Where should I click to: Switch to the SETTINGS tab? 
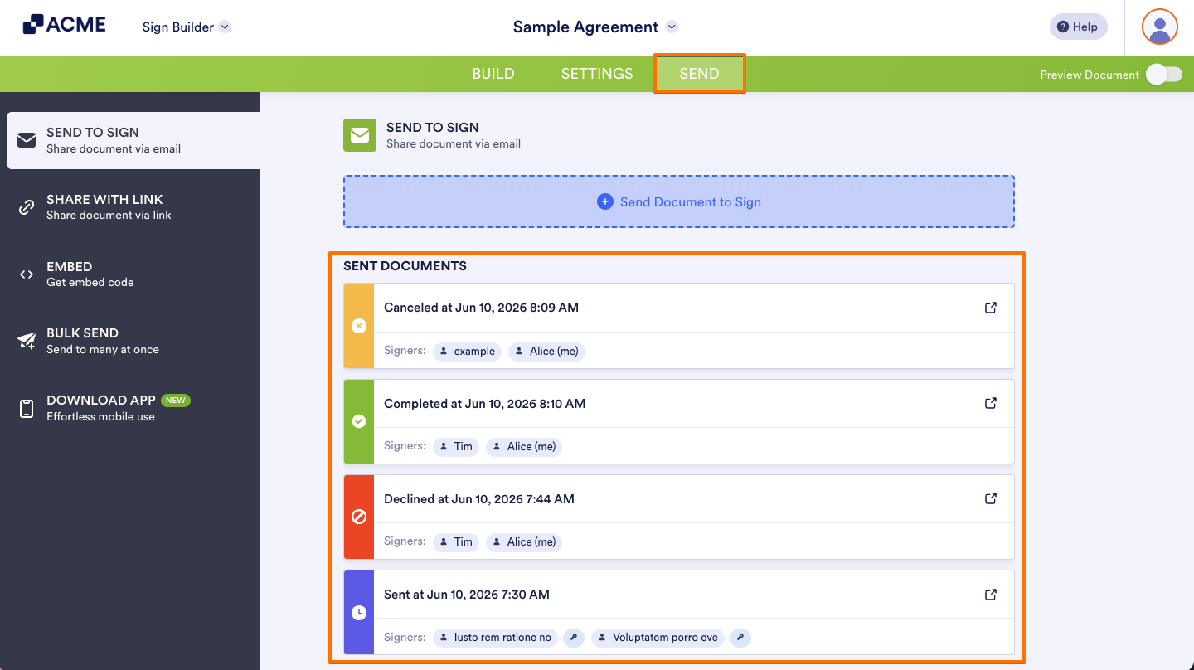click(x=597, y=74)
